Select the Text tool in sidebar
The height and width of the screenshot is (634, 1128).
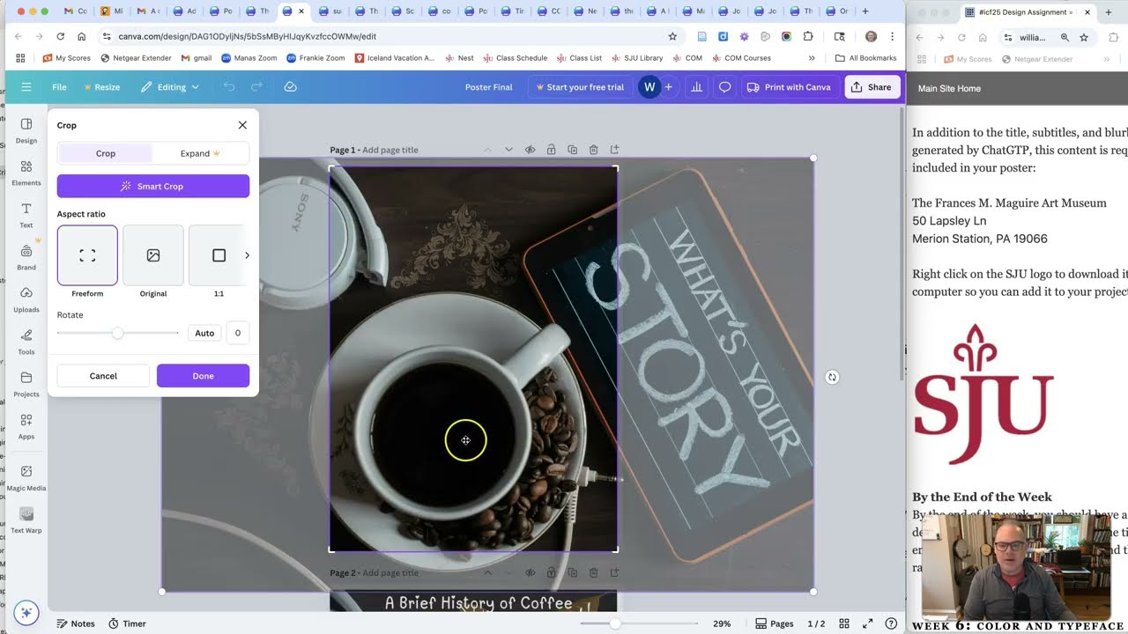pos(26,215)
